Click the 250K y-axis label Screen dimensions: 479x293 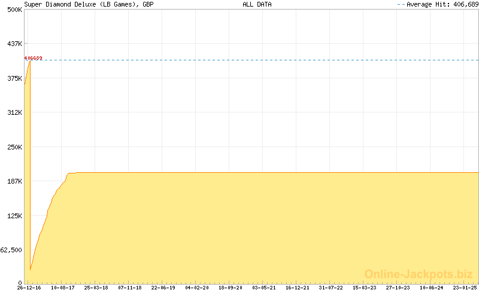(14, 147)
